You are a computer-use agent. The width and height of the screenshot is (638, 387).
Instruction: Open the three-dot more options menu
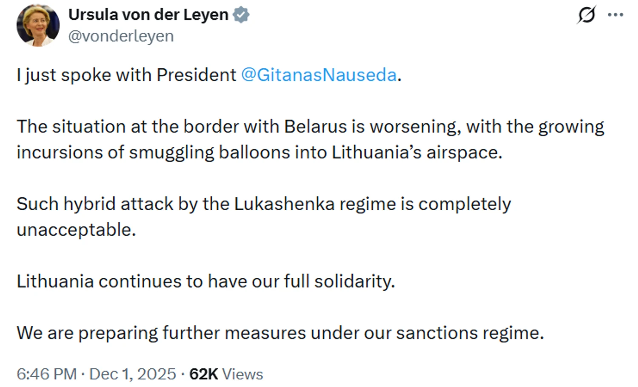coord(615,15)
